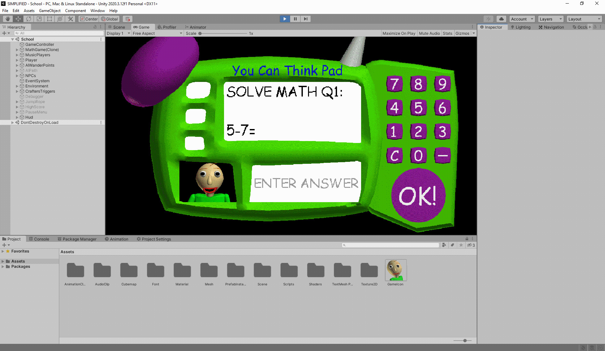605x351 pixels.
Task: Select the GameIcon asset thumbnail
Action: pos(396,270)
